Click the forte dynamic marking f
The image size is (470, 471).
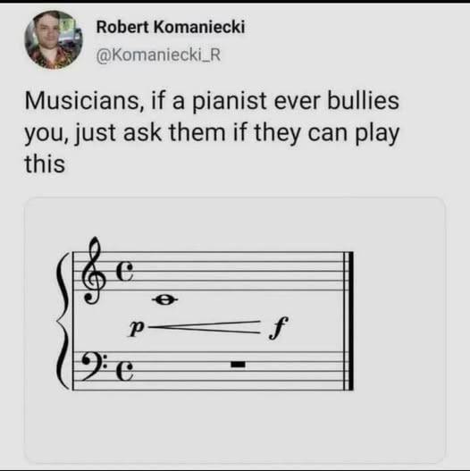pyautogui.click(x=279, y=328)
